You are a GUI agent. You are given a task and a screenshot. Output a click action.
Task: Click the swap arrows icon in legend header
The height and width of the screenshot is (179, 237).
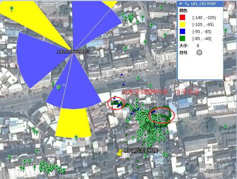point(187,4)
